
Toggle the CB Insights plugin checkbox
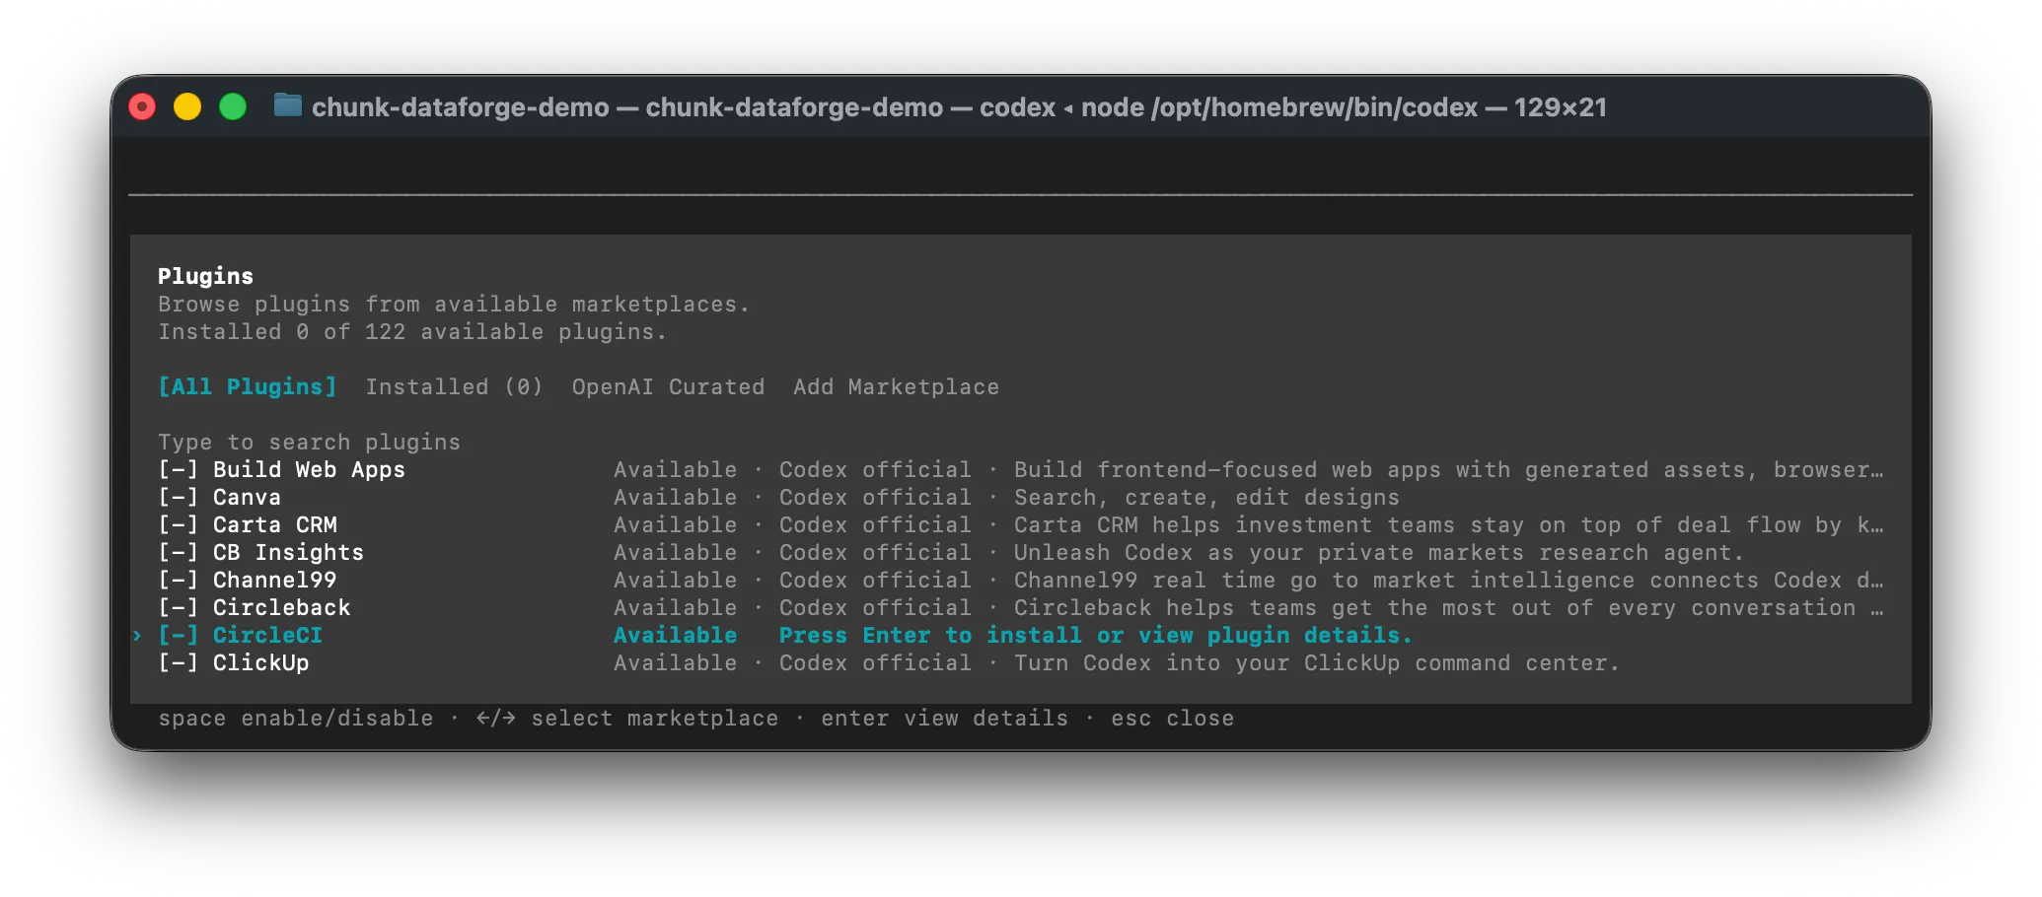pyautogui.click(x=179, y=553)
